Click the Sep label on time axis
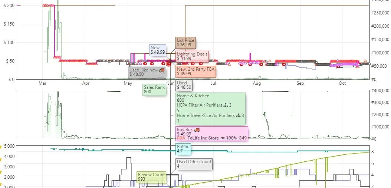This screenshot has height=188, width=391. [x=300, y=83]
